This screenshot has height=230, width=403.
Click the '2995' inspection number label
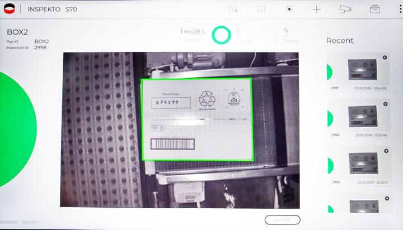click(x=336, y=182)
